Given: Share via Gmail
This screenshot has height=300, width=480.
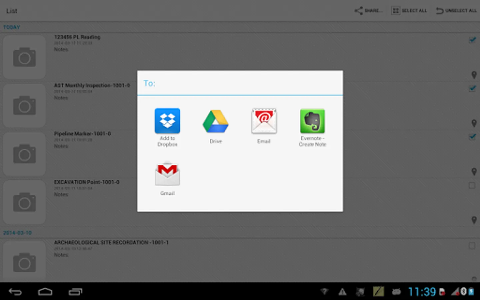Looking at the screenshot, I should click(167, 179).
